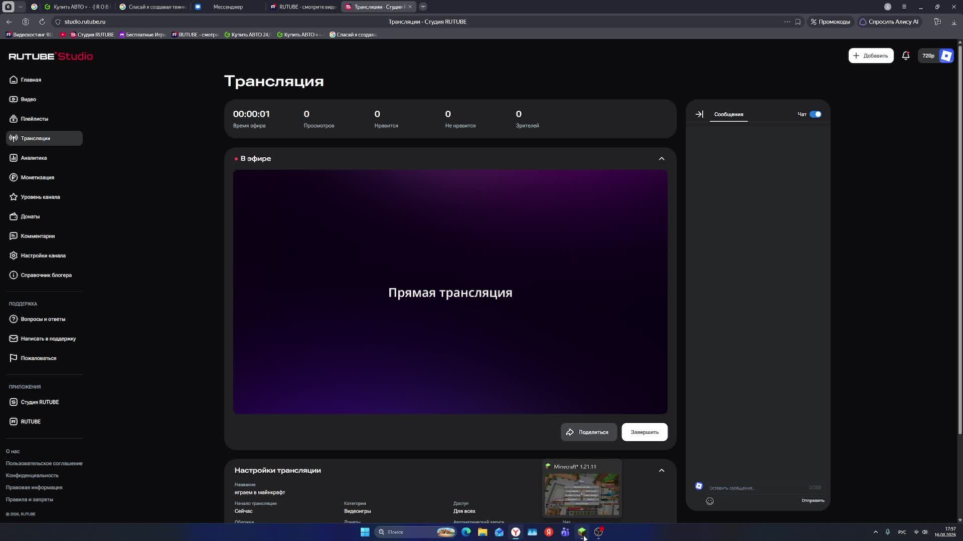963x541 pixels.
Task: Collapse the В эфире section
Action: [662, 159]
